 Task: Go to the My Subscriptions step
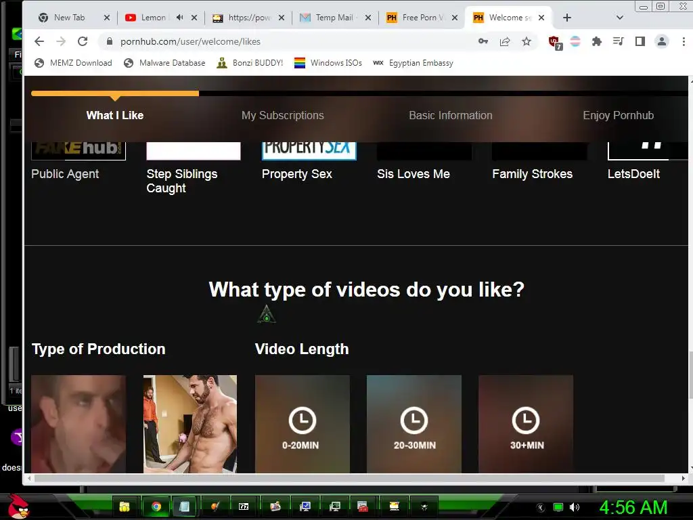coord(282,115)
